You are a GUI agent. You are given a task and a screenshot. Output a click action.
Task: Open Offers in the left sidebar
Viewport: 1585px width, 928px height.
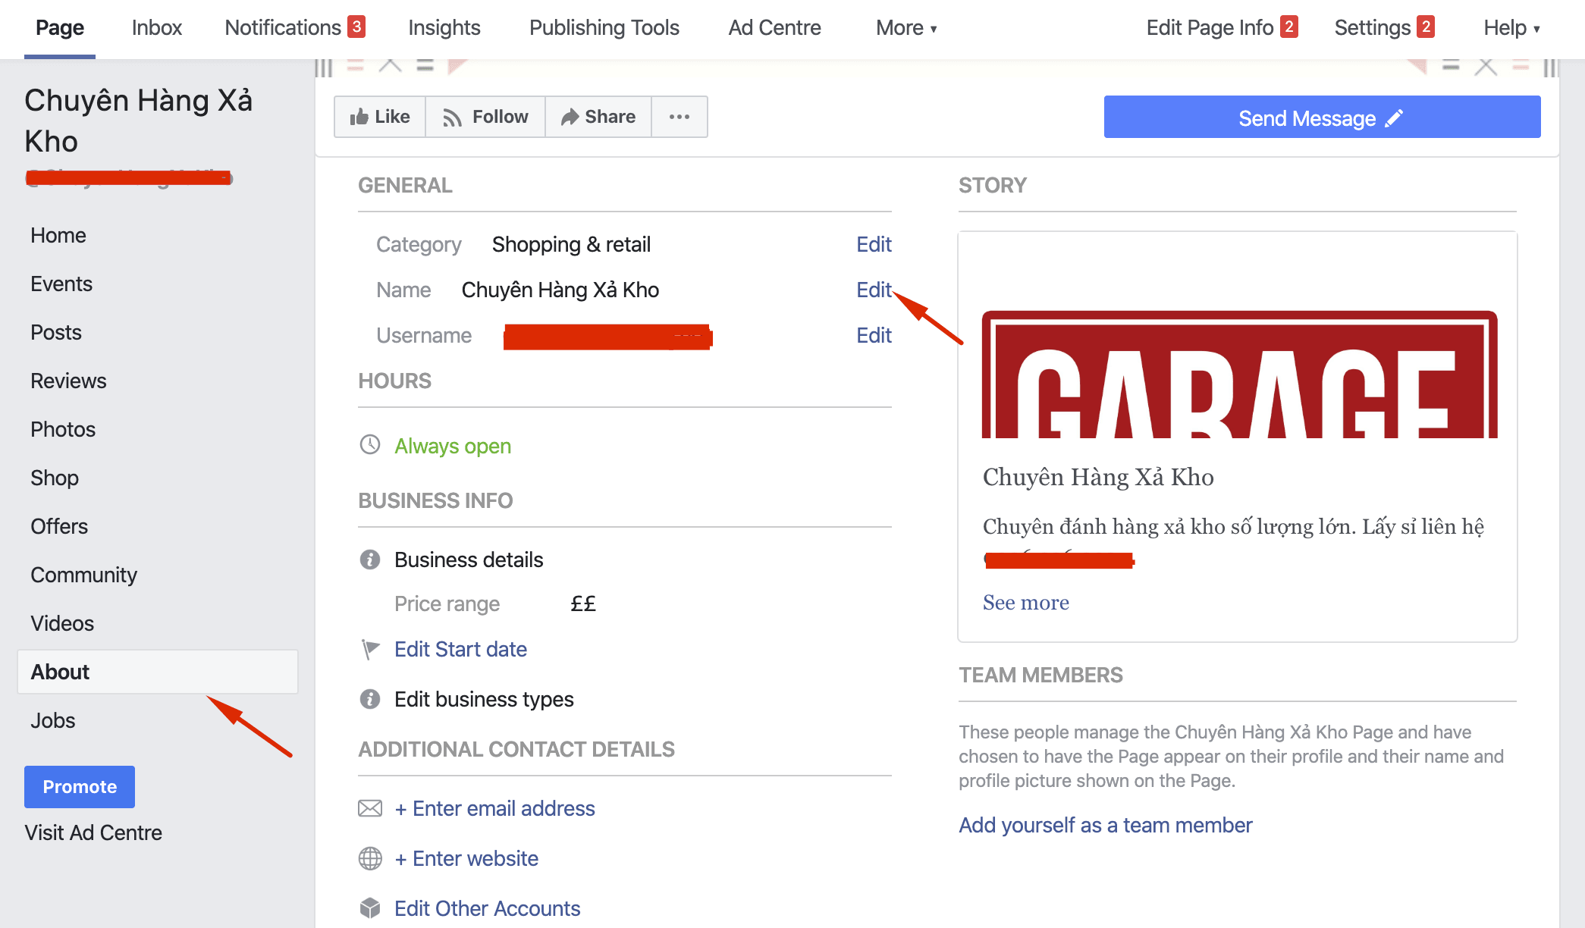(x=59, y=526)
